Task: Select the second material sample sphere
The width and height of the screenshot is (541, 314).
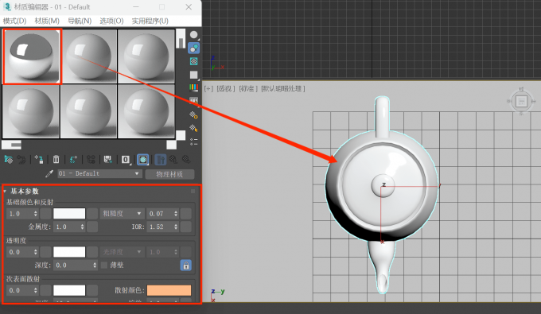Action: 89,56
